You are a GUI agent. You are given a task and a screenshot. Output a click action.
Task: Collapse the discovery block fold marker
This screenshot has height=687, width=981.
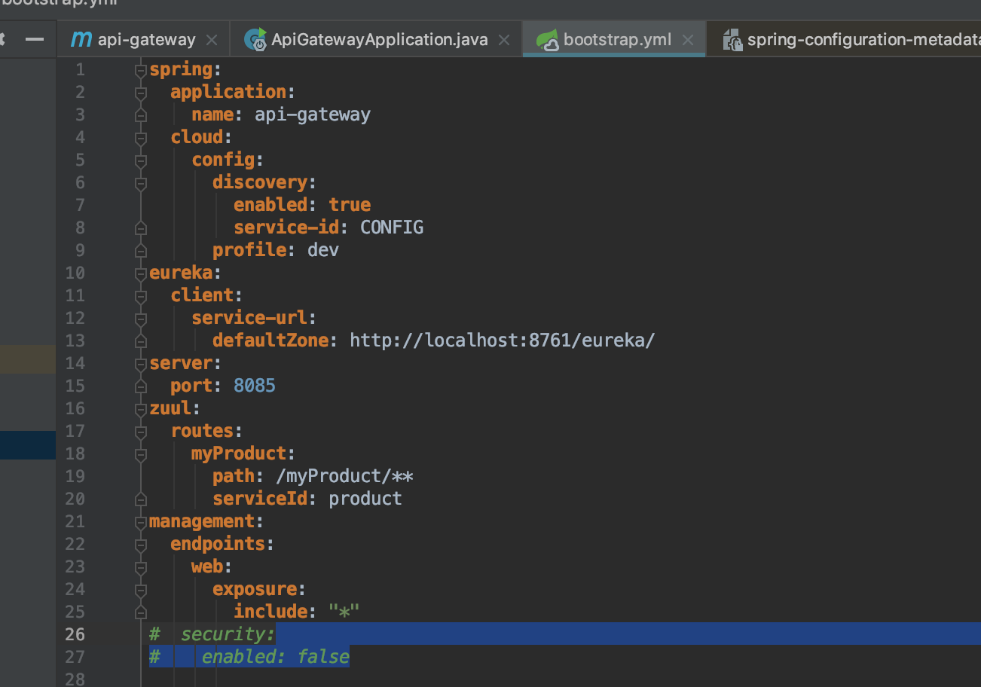[x=140, y=182]
